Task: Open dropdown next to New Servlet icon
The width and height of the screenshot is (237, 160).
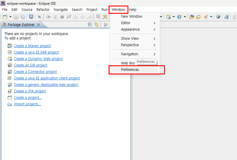Action: coord(185,17)
